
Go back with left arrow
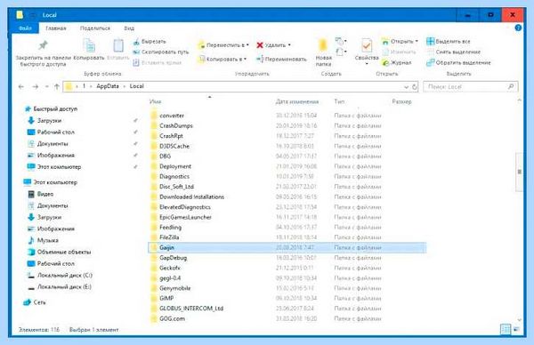pyautogui.click(x=21, y=87)
